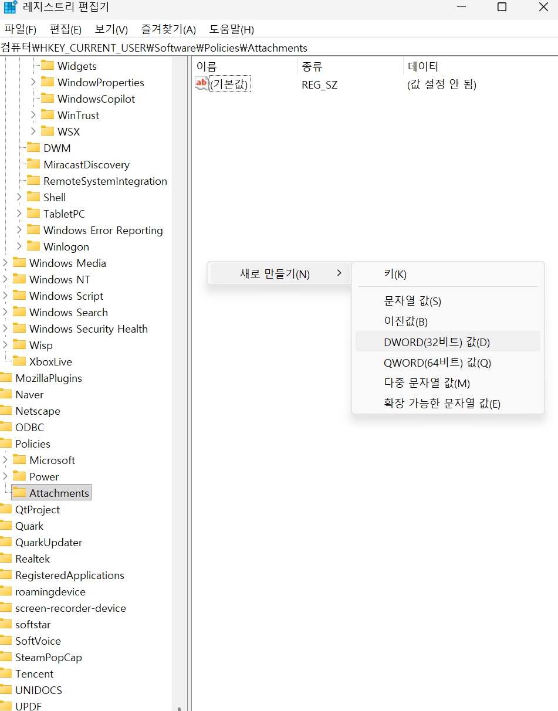Choose QWORD(64비트) 값(Q) from the submenu
Screen dimensions: 558x711
448,363
